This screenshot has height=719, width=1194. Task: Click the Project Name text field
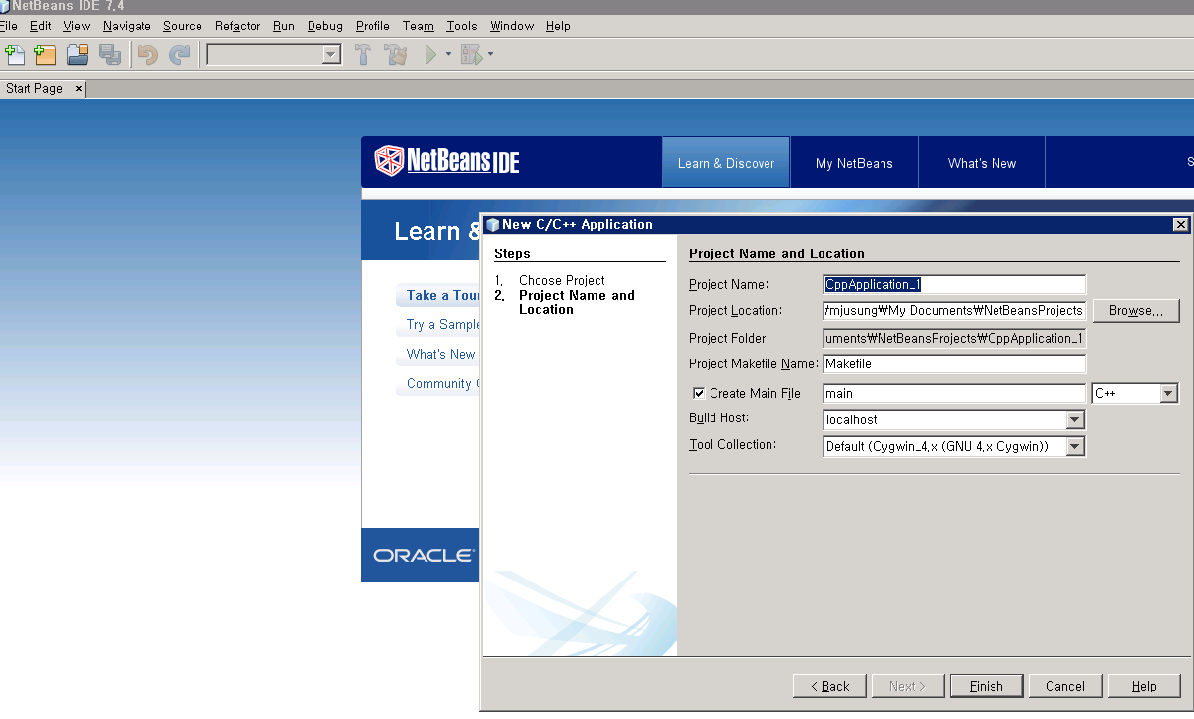[953, 285]
